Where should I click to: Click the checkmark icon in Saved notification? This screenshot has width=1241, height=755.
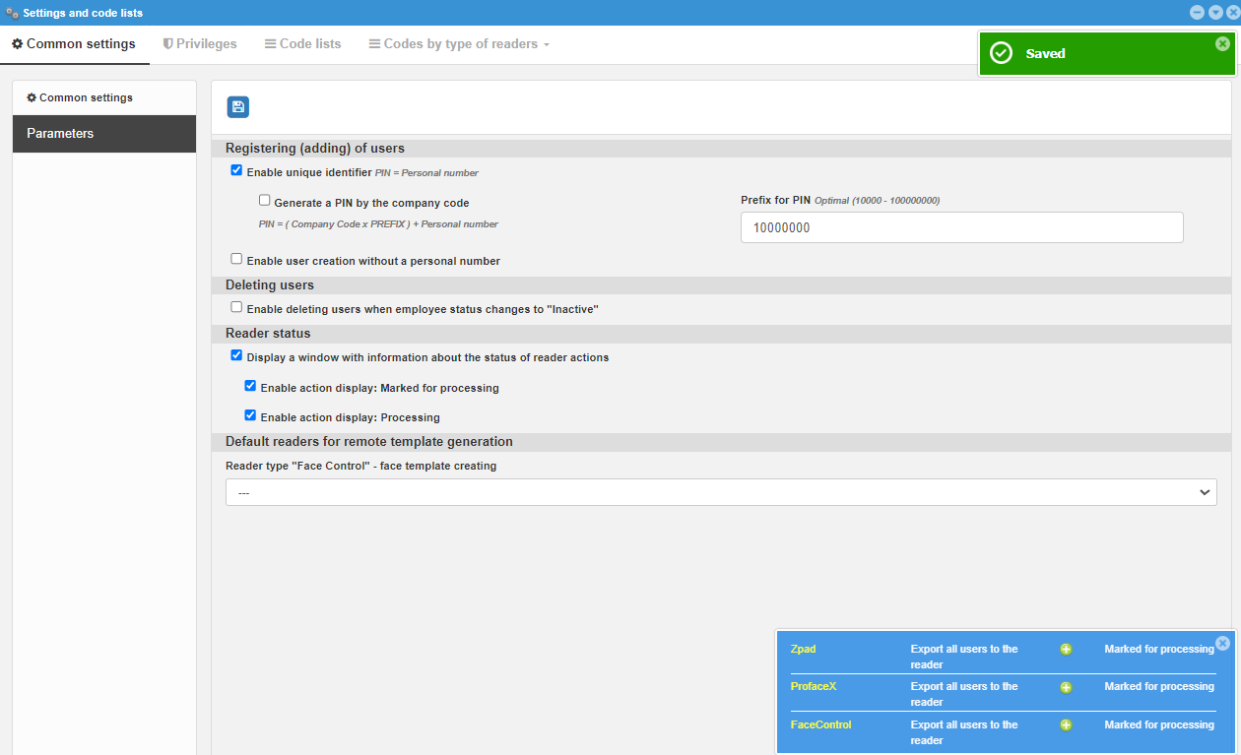[1002, 53]
